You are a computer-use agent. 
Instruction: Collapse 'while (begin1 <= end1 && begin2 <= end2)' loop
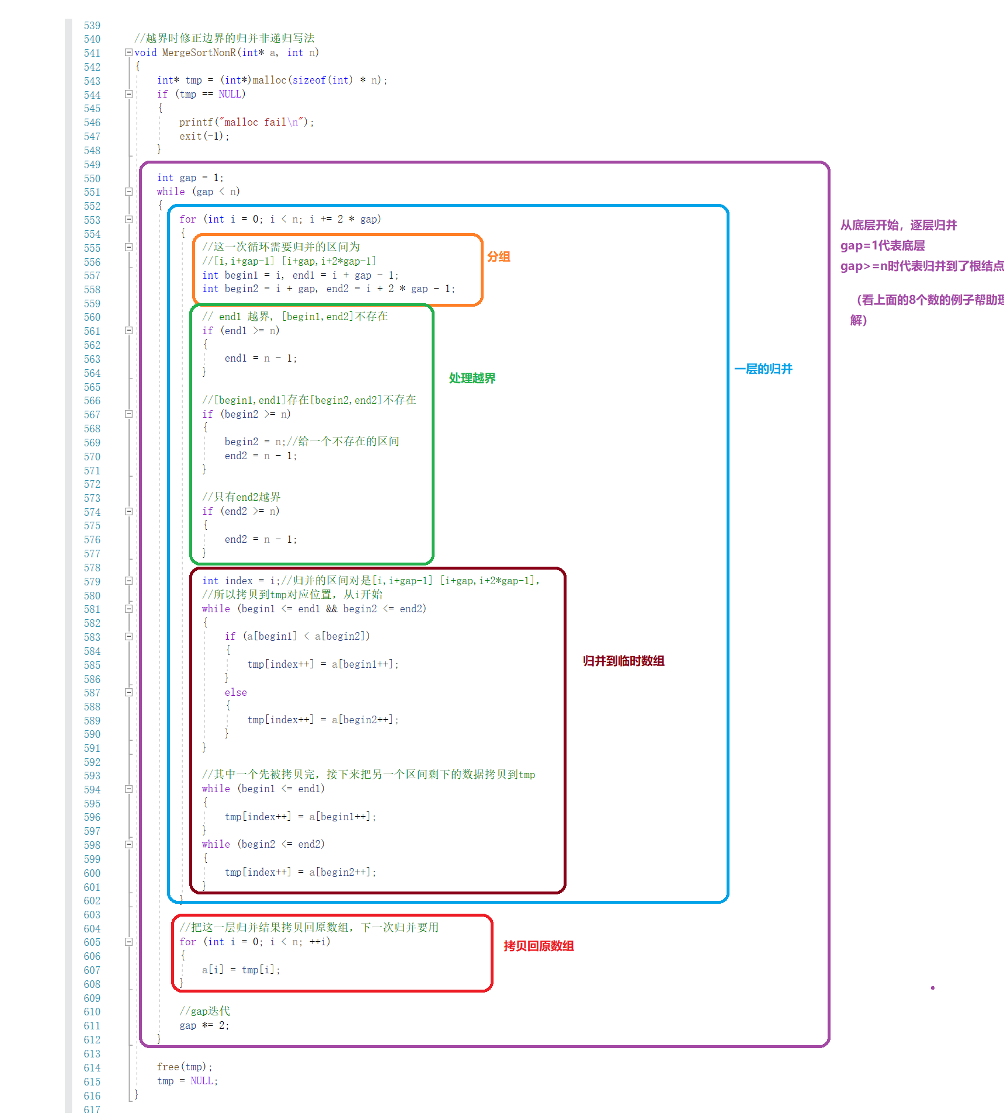click(x=128, y=609)
